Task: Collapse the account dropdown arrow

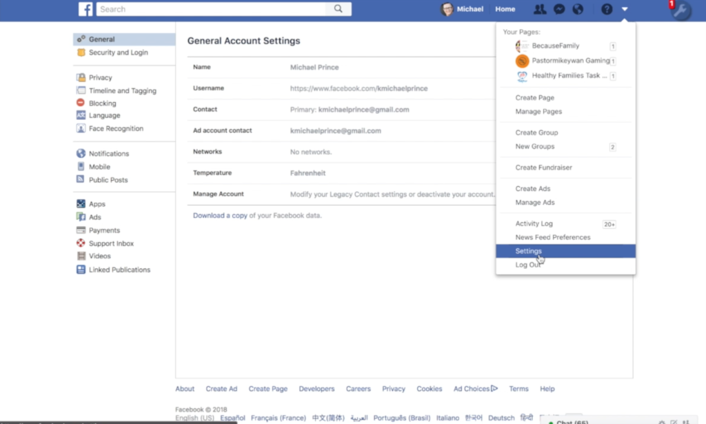Action: [x=625, y=9]
